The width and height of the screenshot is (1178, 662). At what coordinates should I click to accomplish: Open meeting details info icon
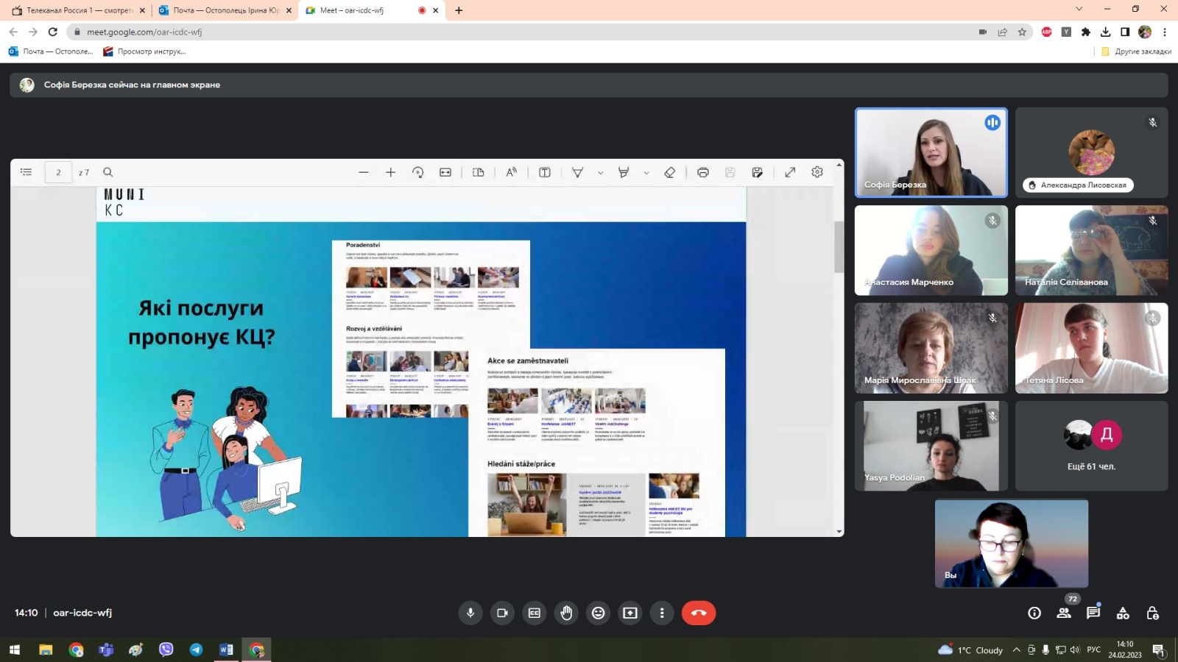coord(1034,613)
